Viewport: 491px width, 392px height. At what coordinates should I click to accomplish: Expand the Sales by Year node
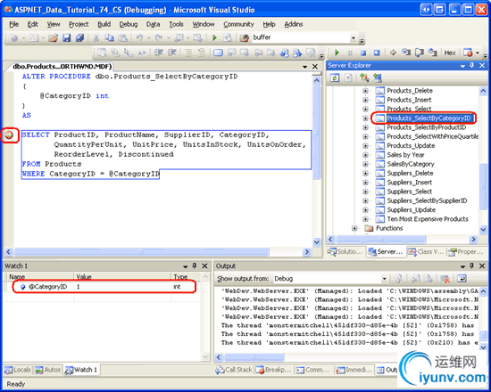click(x=365, y=155)
